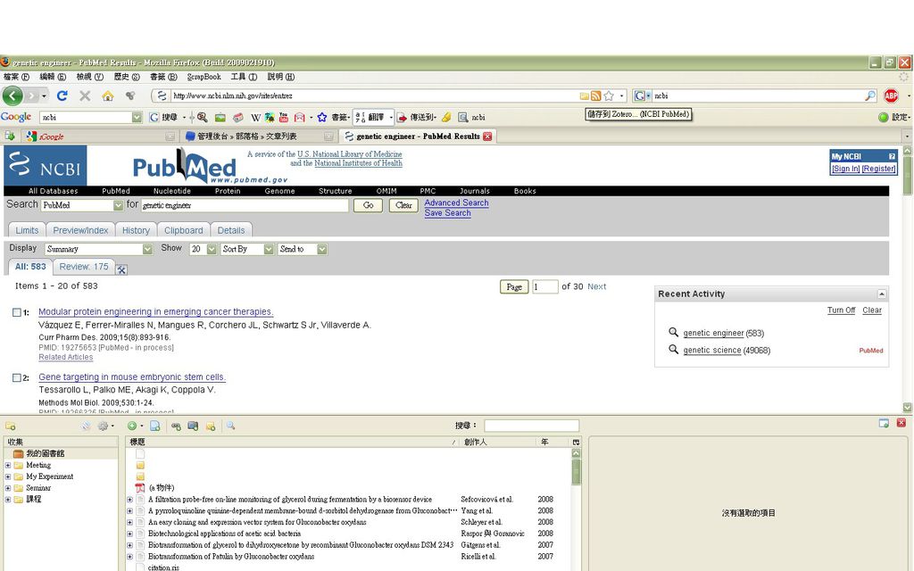Open the 工具 (Tools) menu
The image size is (914, 571).
coord(244,77)
